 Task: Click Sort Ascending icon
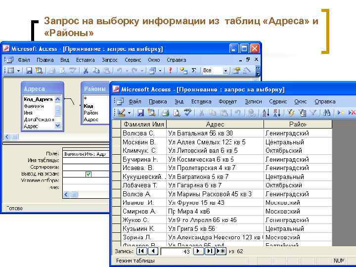point(266,113)
